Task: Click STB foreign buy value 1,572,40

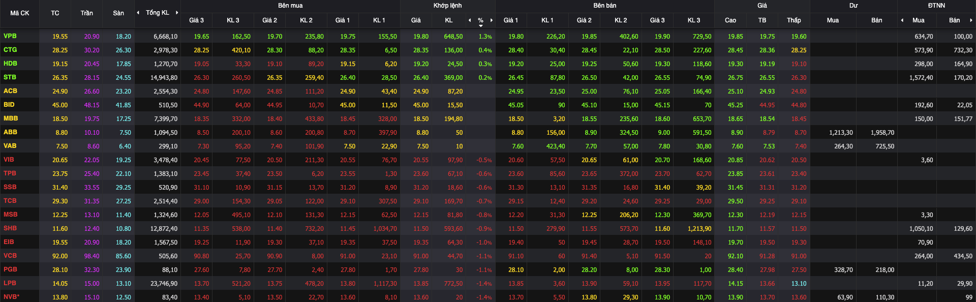Action: point(921,78)
